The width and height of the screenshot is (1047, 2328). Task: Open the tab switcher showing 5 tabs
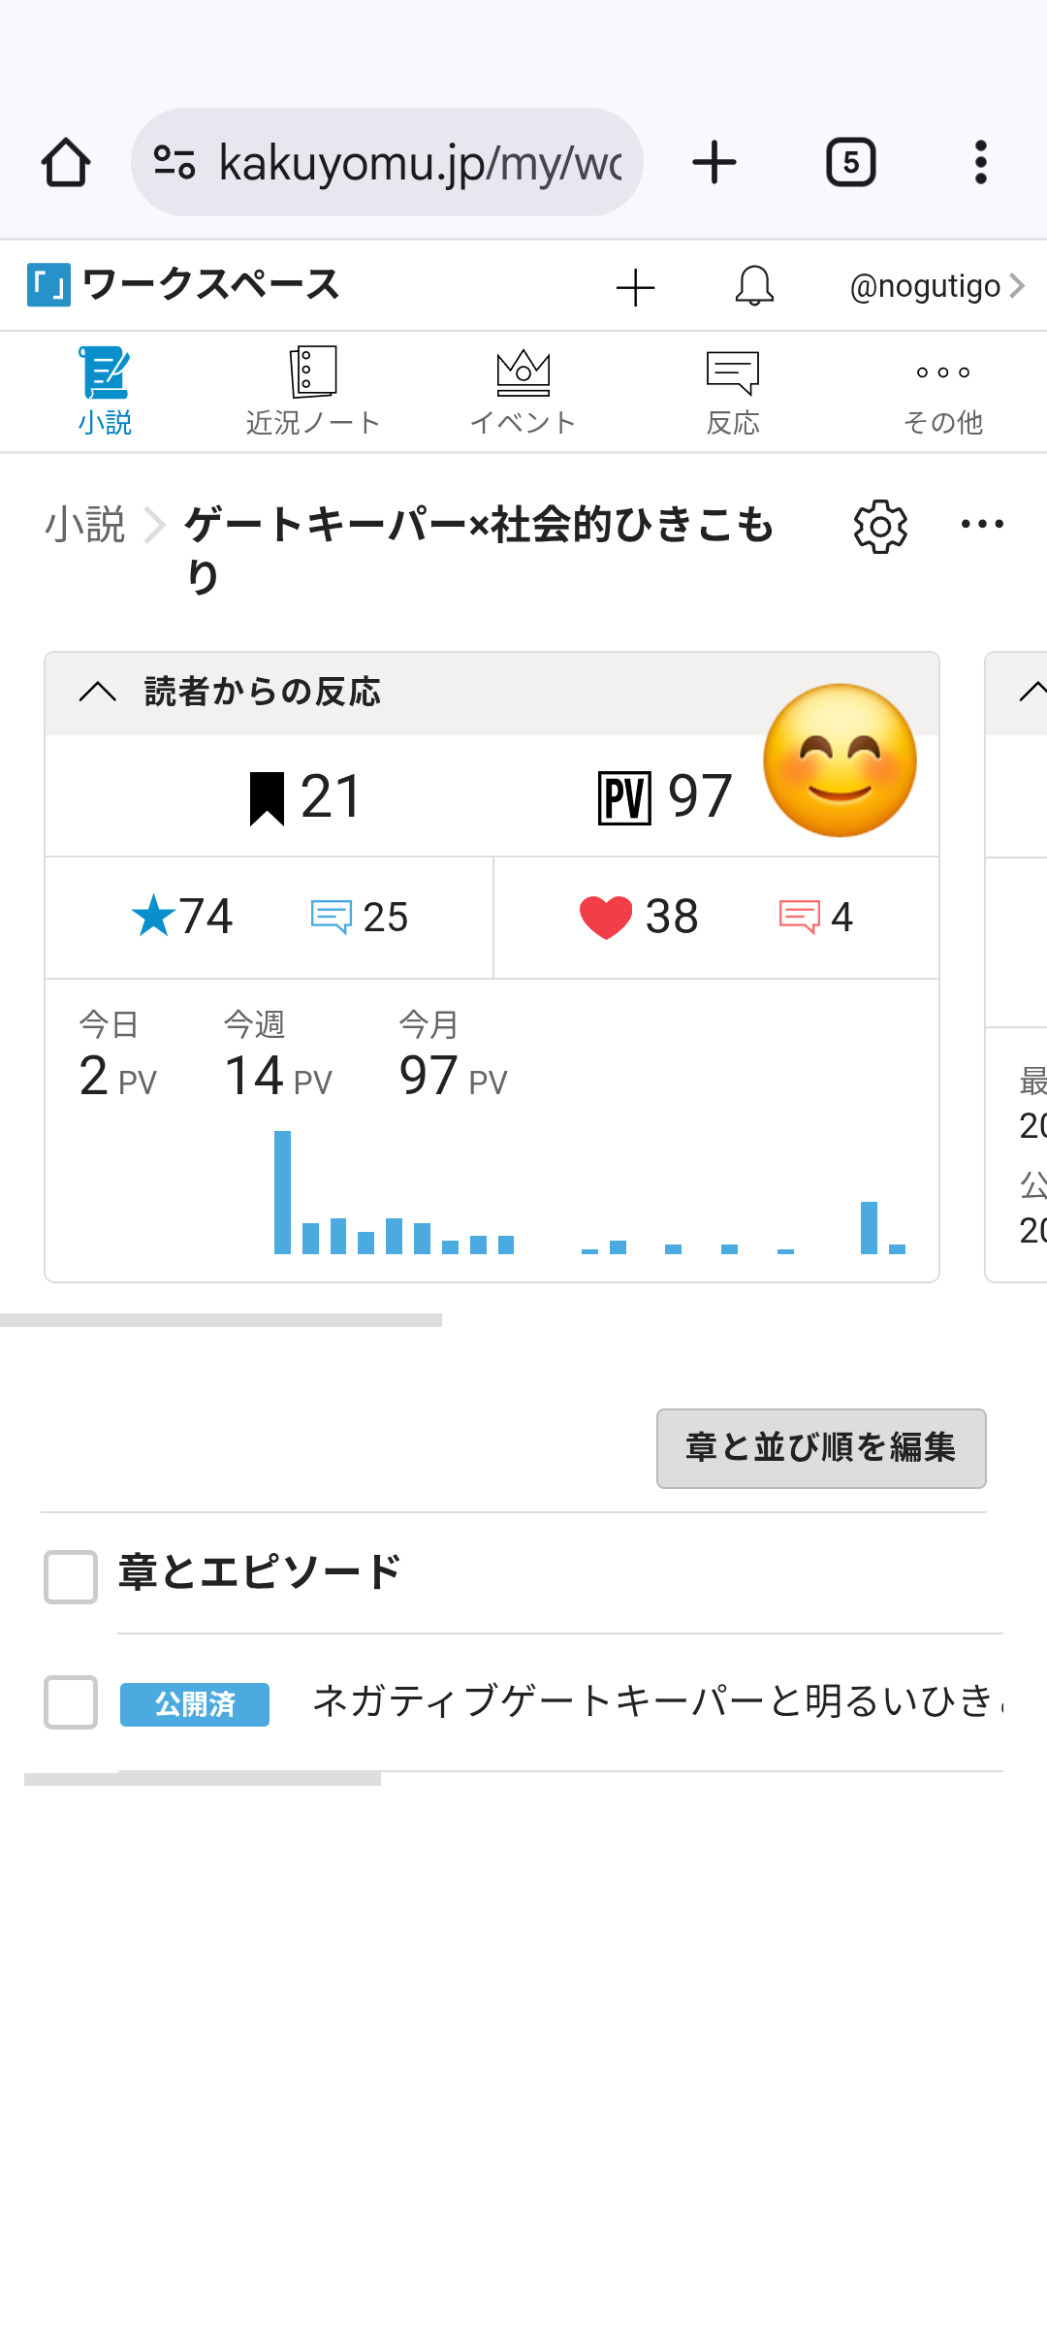(x=850, y=162)
